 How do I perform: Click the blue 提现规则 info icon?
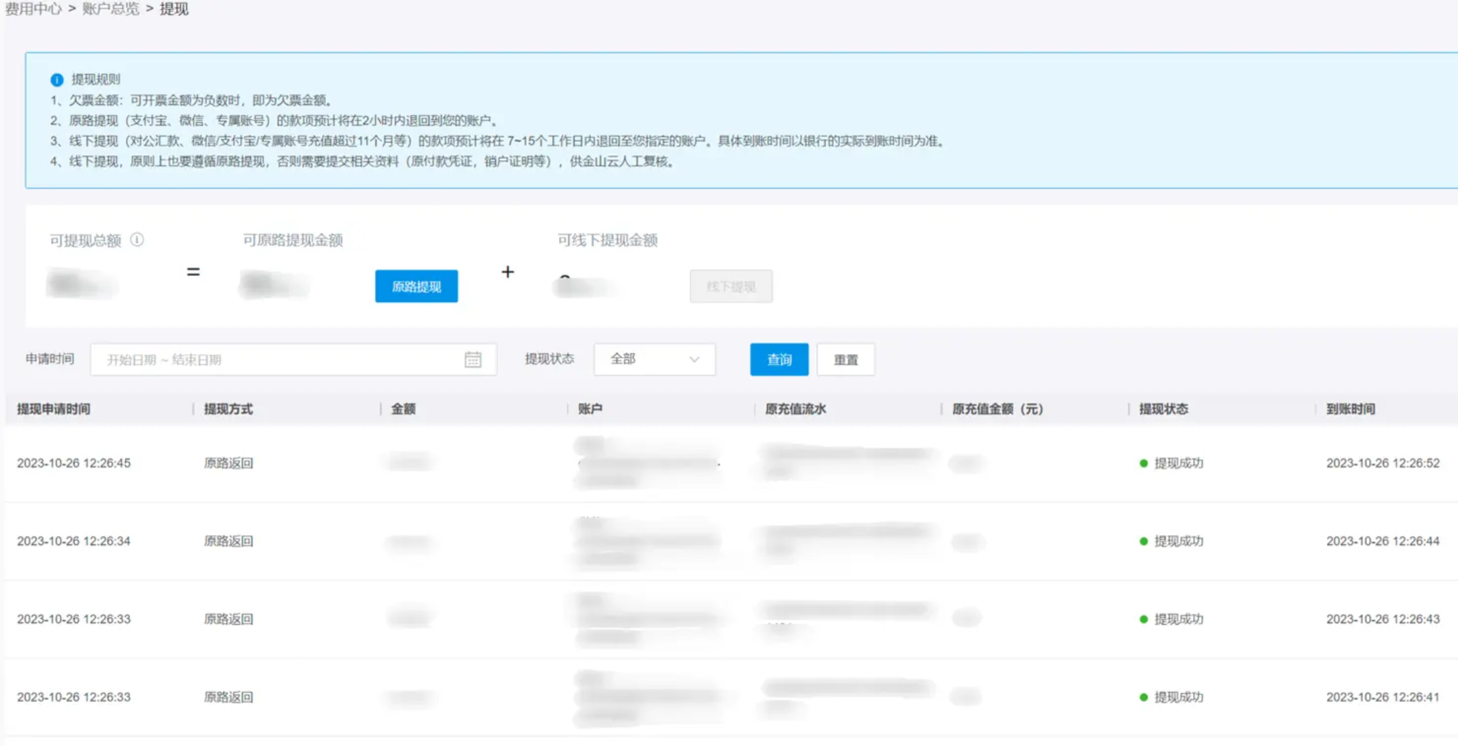click(57, 80)
